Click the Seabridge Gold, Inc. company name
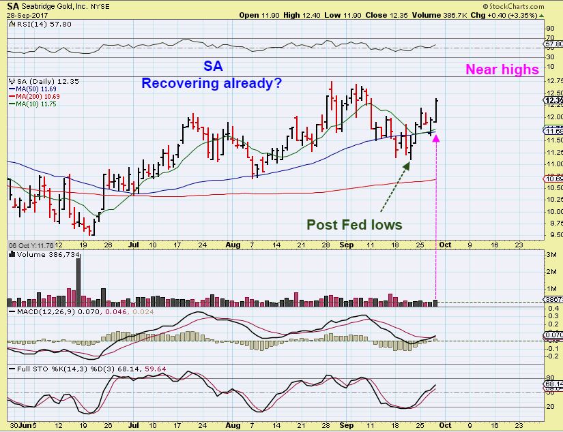 (x=55, y=6)
